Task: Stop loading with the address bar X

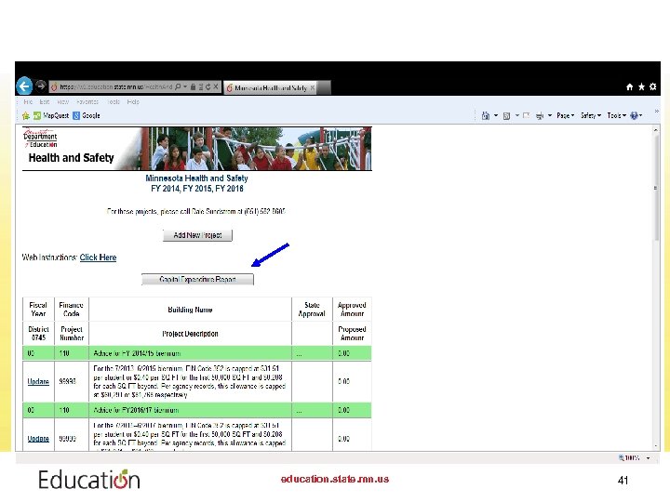Action: tap(216, 86)
